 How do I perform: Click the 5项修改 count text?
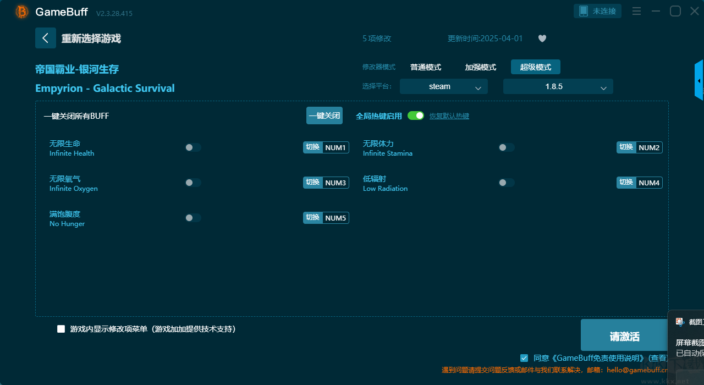[x=377, y=38]
